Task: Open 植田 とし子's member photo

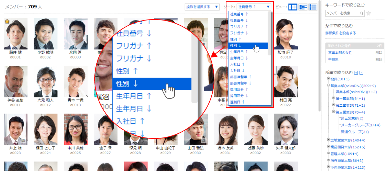Action: (46, 129)
